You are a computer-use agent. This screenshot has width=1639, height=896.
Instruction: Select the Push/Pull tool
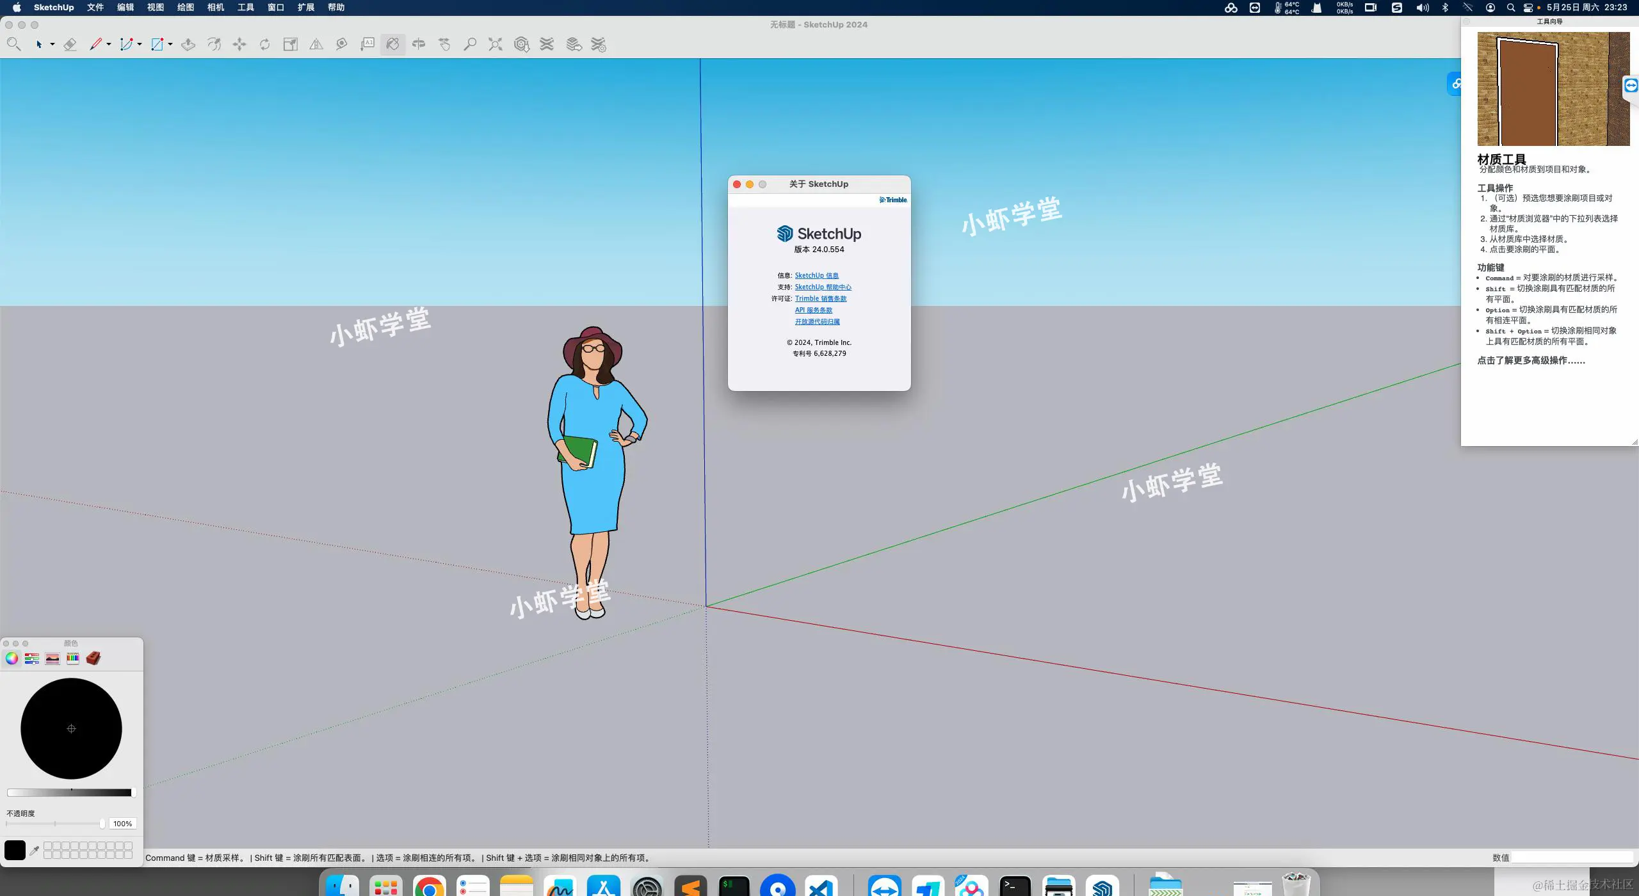tap(188, 44)
